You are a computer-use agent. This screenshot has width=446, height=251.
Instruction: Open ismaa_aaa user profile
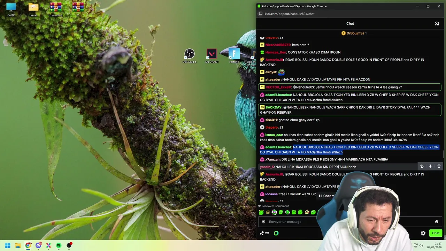pos(274,135)
